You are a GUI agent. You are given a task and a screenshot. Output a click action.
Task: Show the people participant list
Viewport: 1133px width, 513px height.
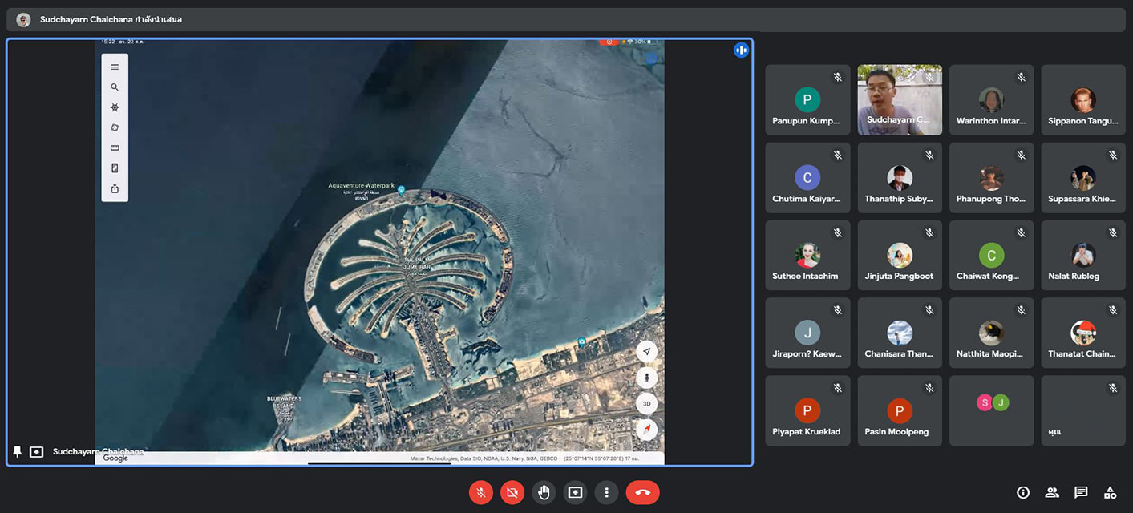click(1052, 492)
